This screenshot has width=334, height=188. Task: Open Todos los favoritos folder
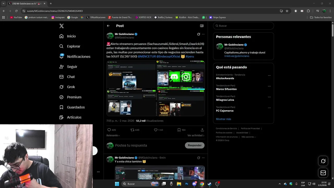pyautogui.click(x=321, y=17)
